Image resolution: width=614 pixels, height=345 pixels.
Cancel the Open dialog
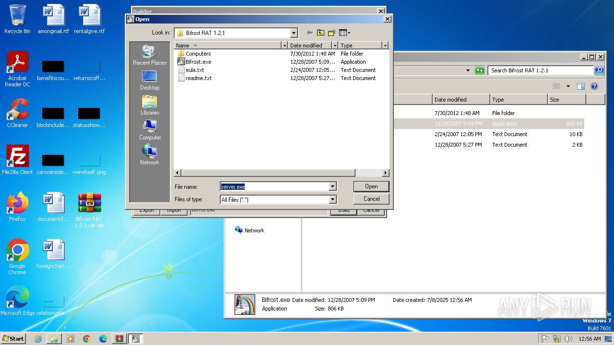371,199
